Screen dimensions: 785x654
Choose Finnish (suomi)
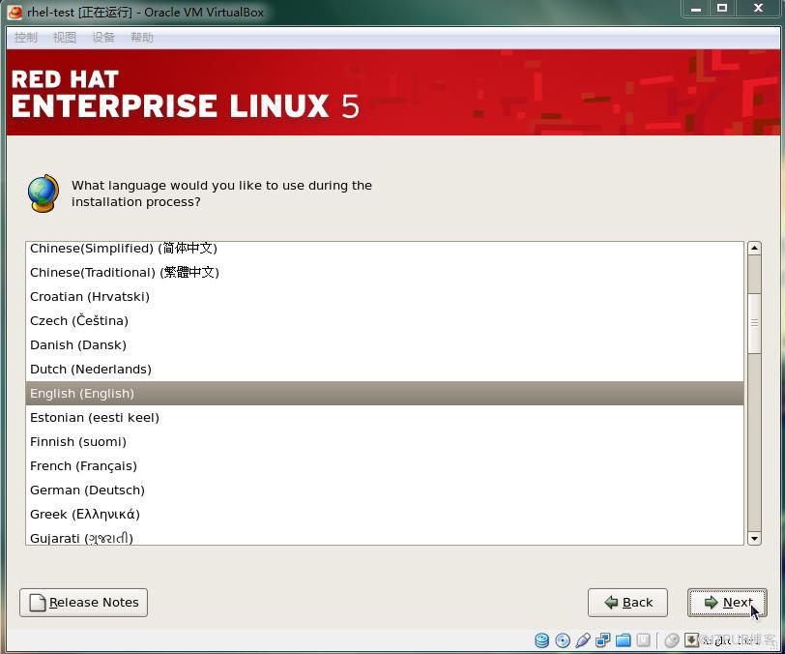coord(385,441)
